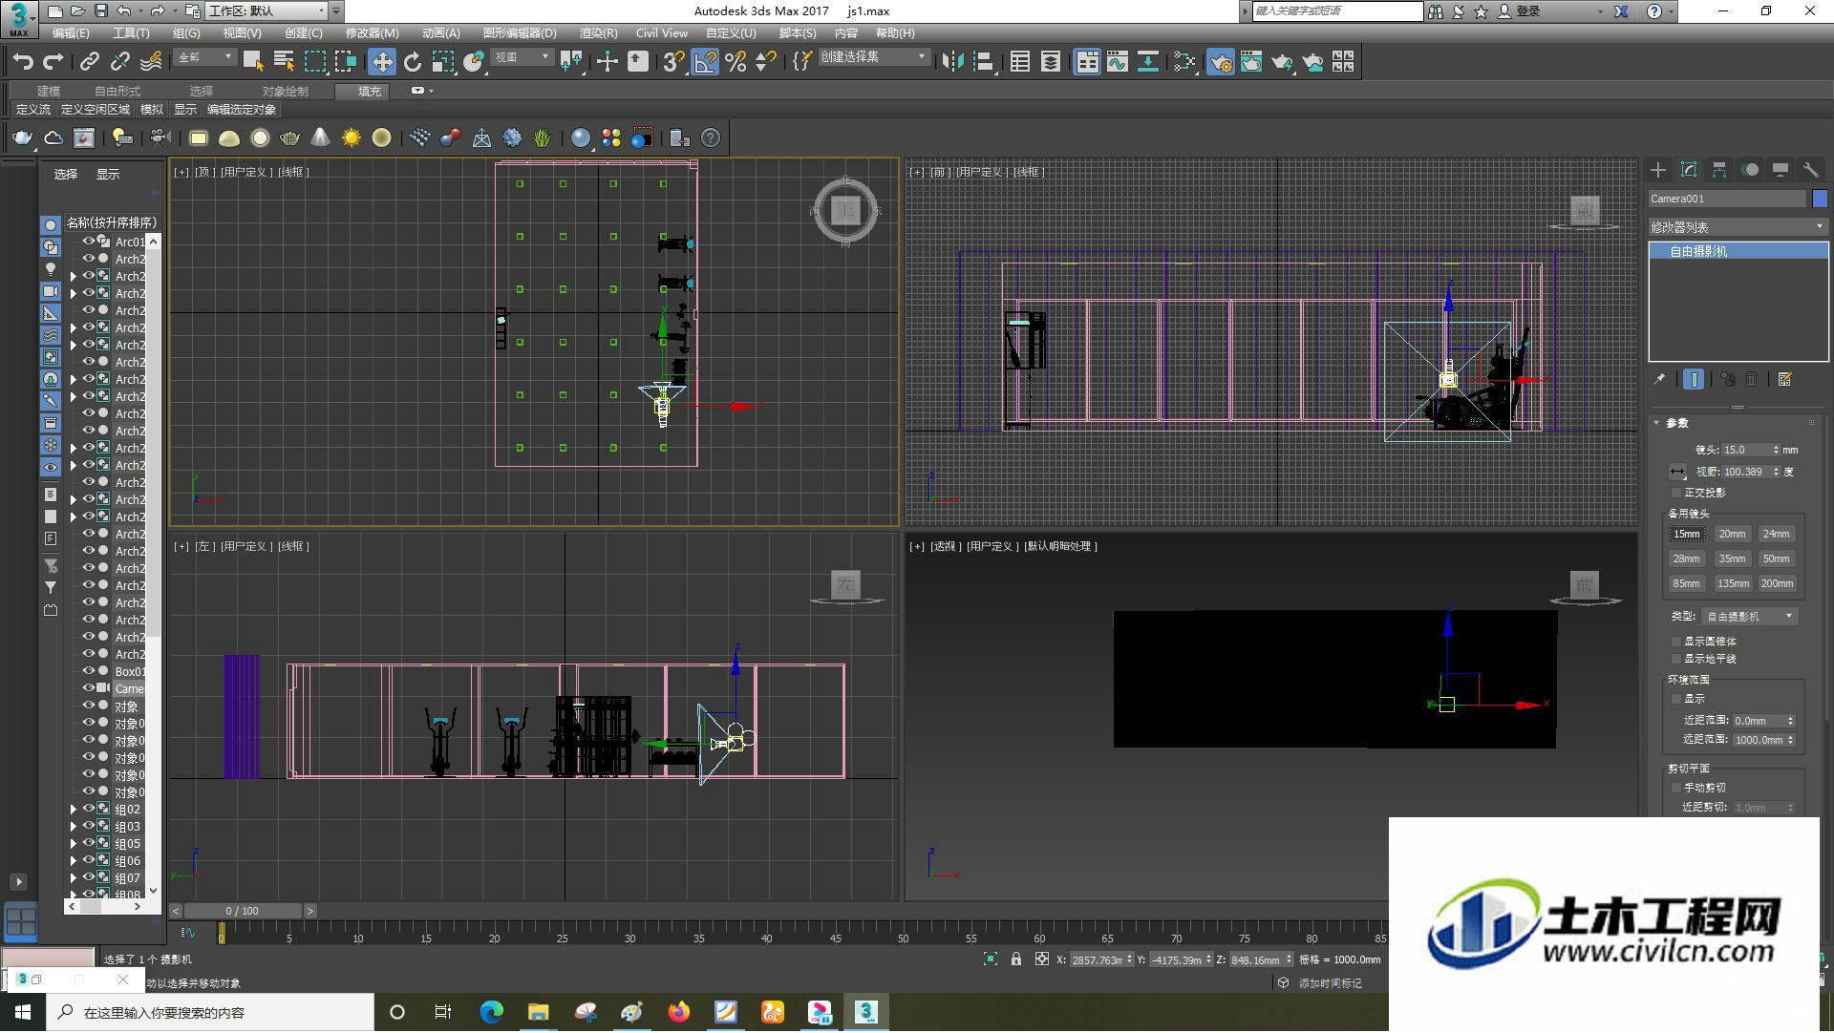
Task: Open the 修改器列表 dropdown
Action: (x=1738, y=227)
